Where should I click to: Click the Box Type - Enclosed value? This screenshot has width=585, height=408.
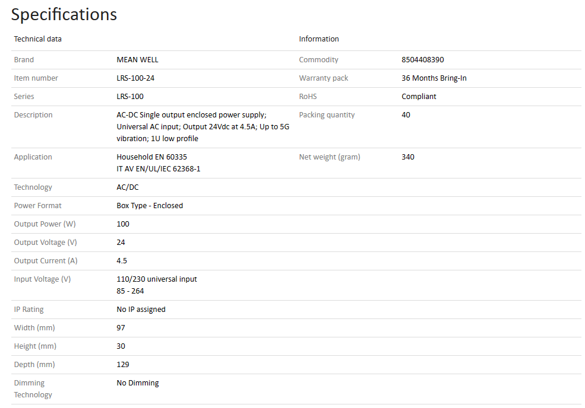click(x=150, y=206)
